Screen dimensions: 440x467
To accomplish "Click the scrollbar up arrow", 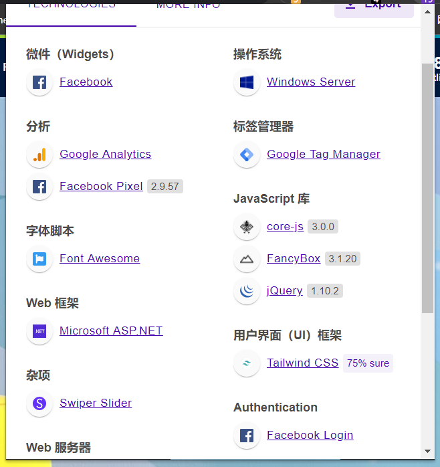I will tap(427, 12).
